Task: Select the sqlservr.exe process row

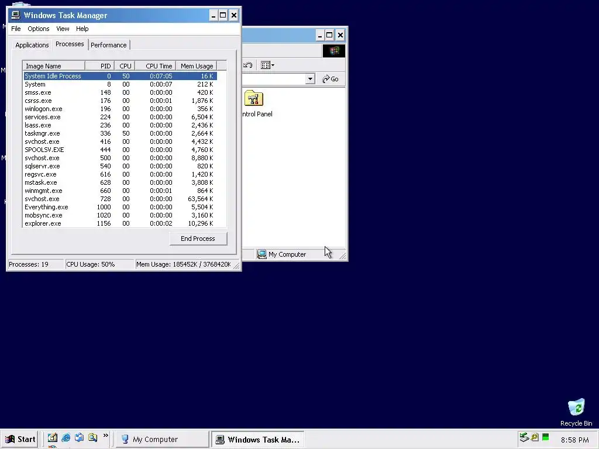Action: click(120, 166)
